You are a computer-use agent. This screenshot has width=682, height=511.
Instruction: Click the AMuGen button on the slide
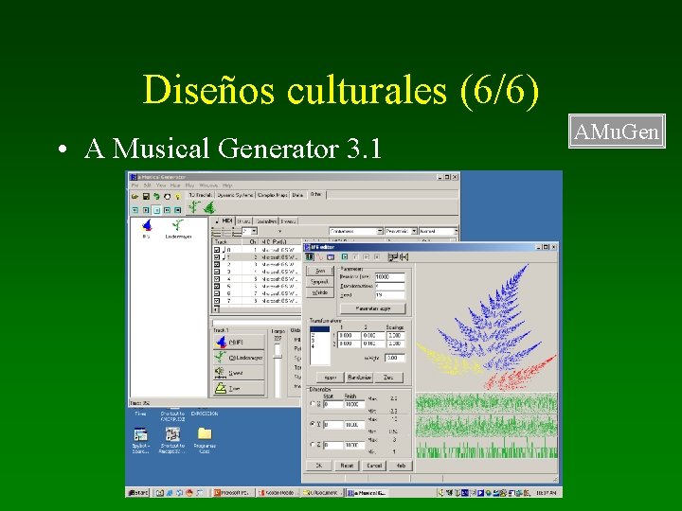(x=617, y=132)
